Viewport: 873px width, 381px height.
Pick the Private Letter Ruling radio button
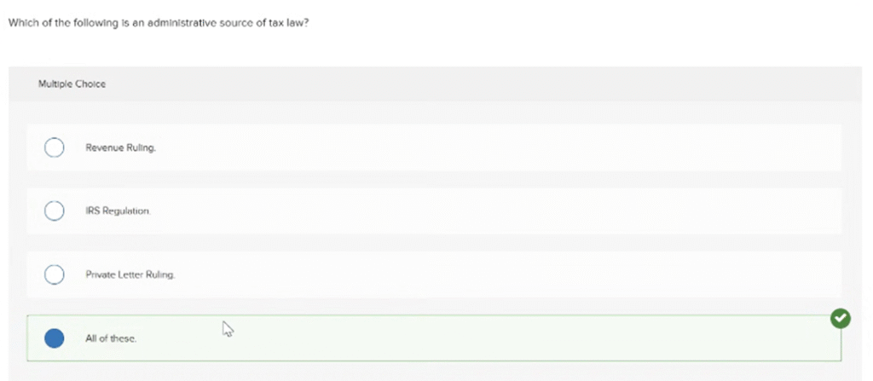(54, 274)
